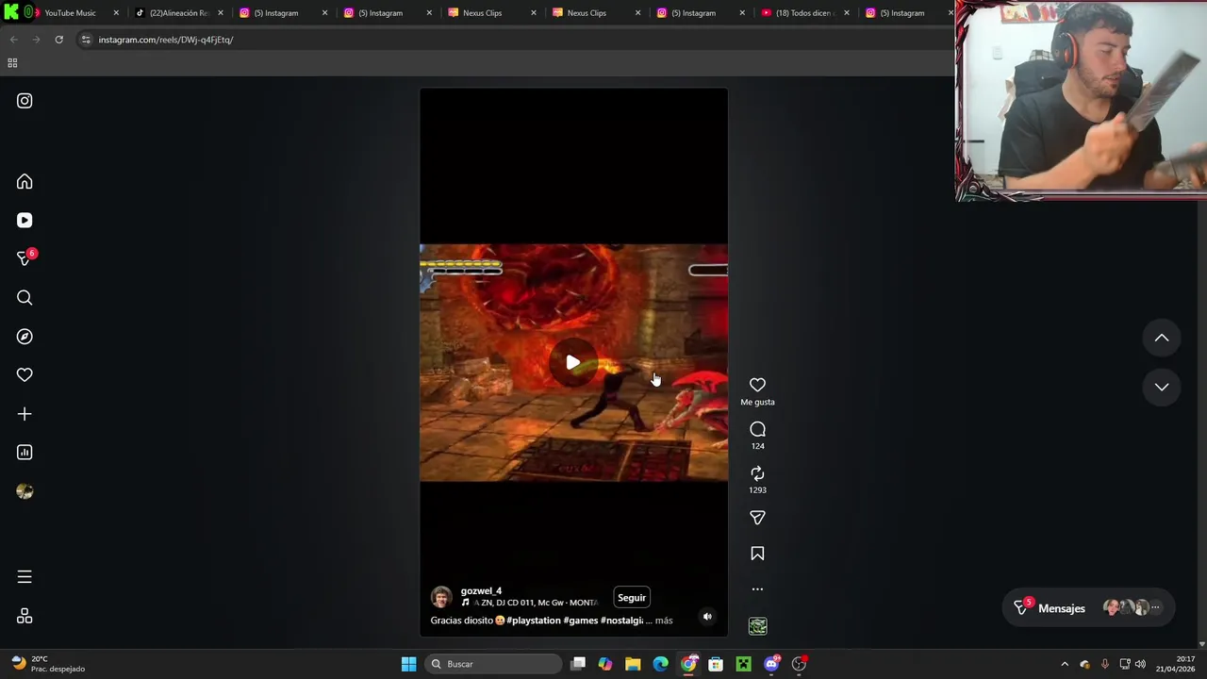Open the Explore compass icon
The image size is (1207, 679).
coord(25,337)
